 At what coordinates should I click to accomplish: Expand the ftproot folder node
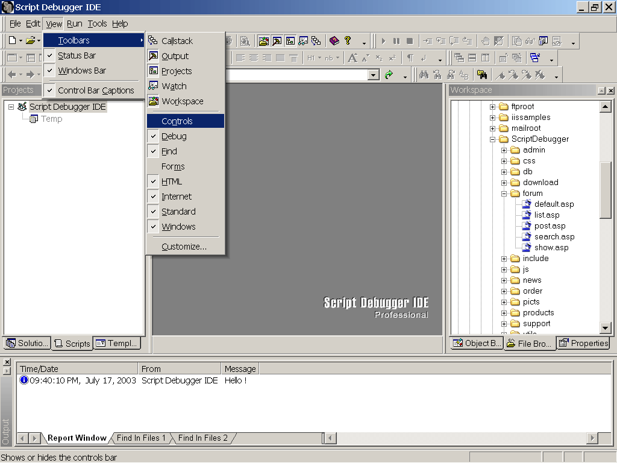(492, 107)
